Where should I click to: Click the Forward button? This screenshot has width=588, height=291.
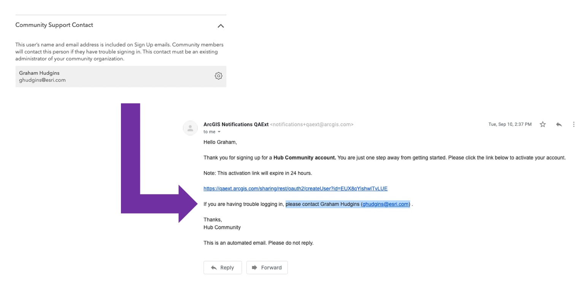click(x=267, y=267)
